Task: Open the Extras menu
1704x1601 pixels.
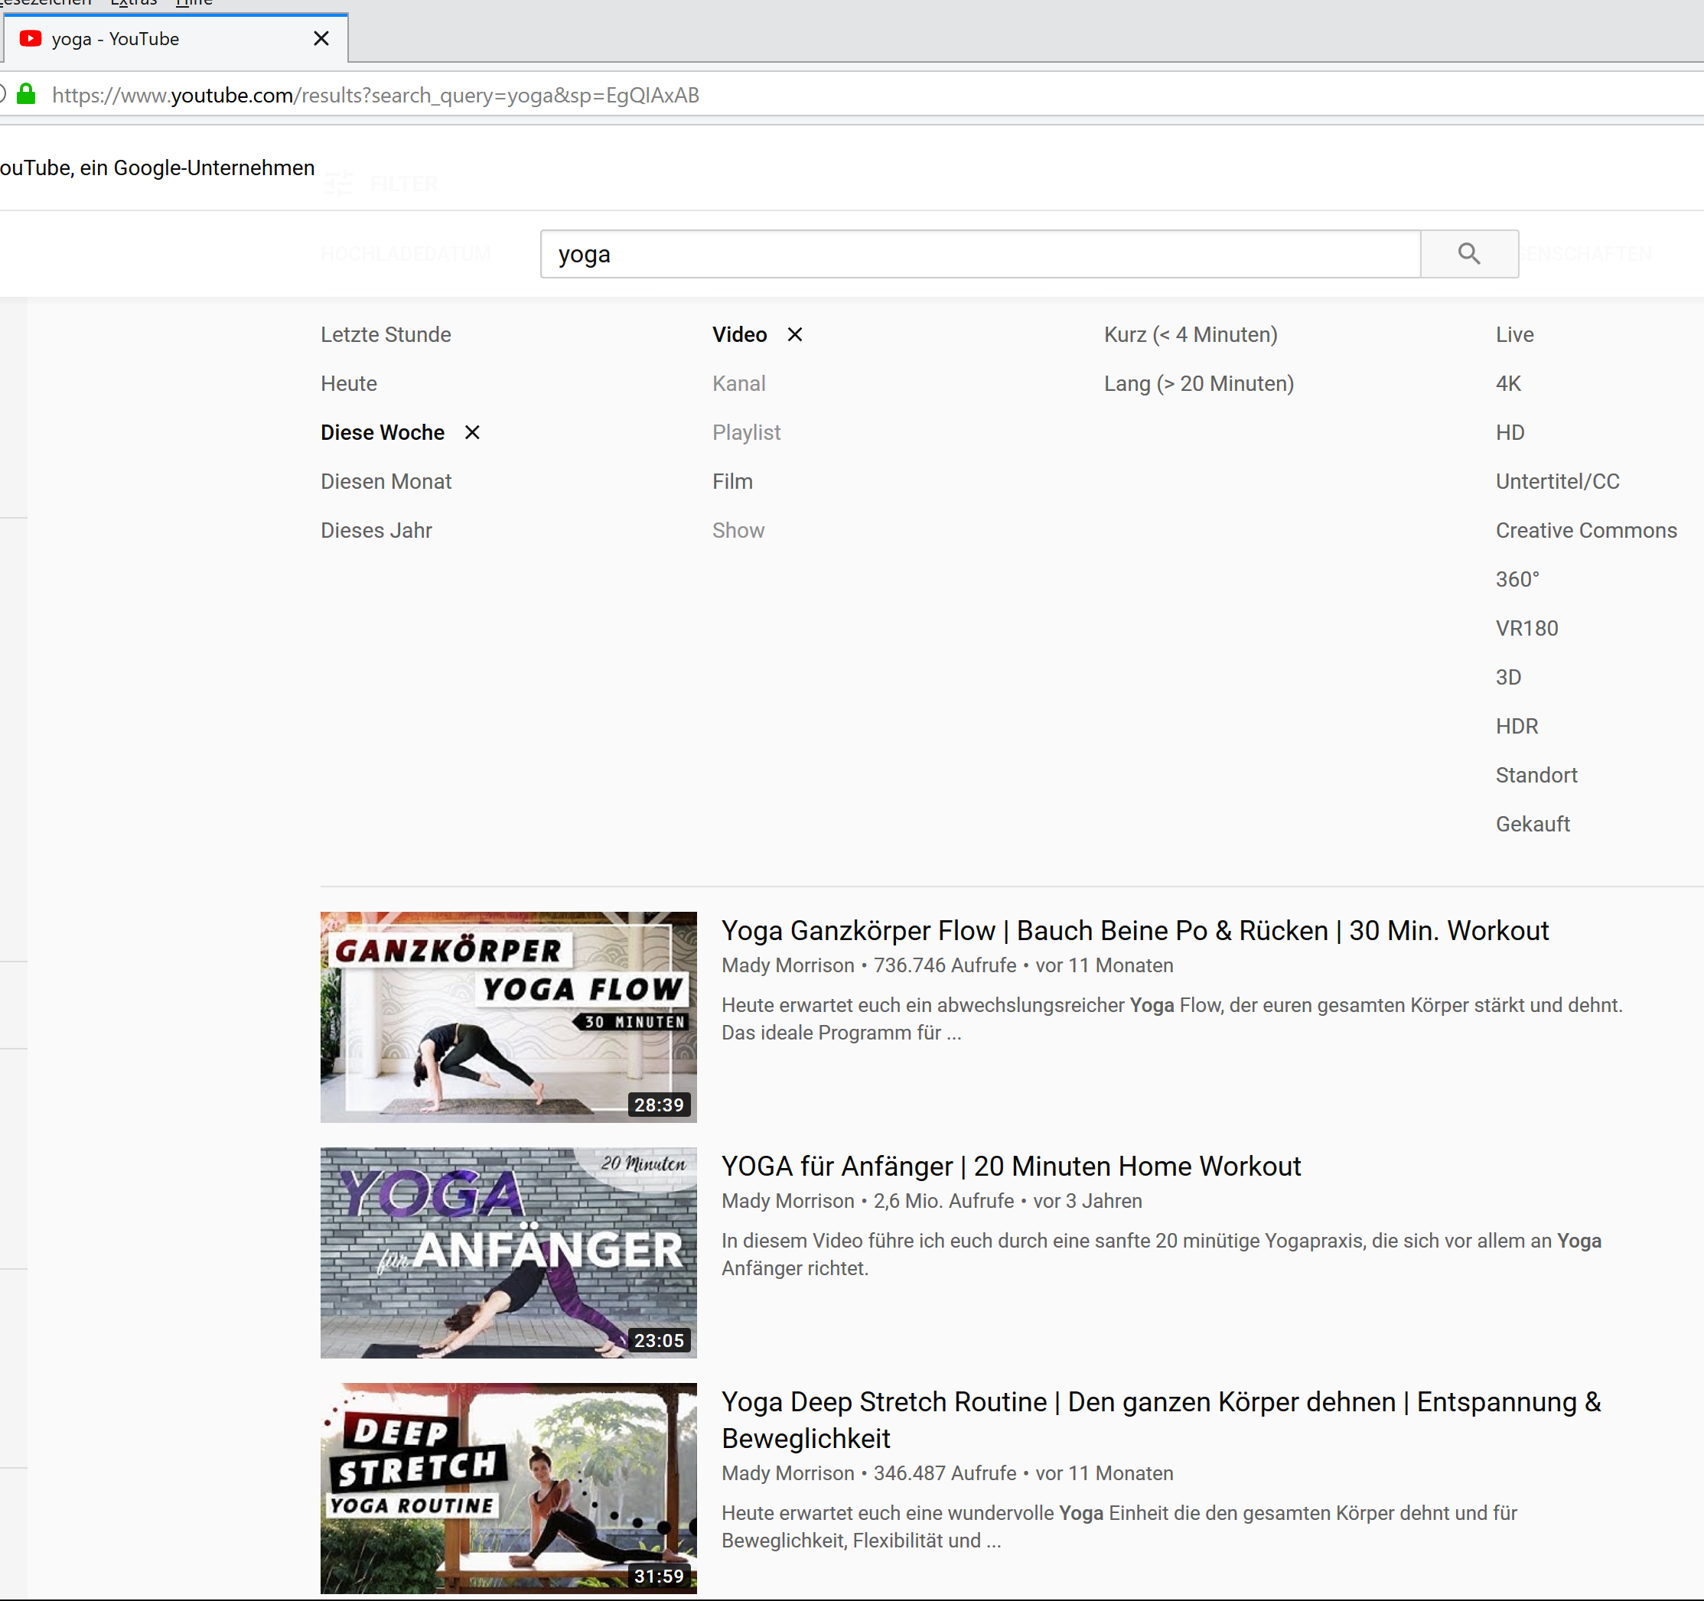Action: tap(134, 3)
